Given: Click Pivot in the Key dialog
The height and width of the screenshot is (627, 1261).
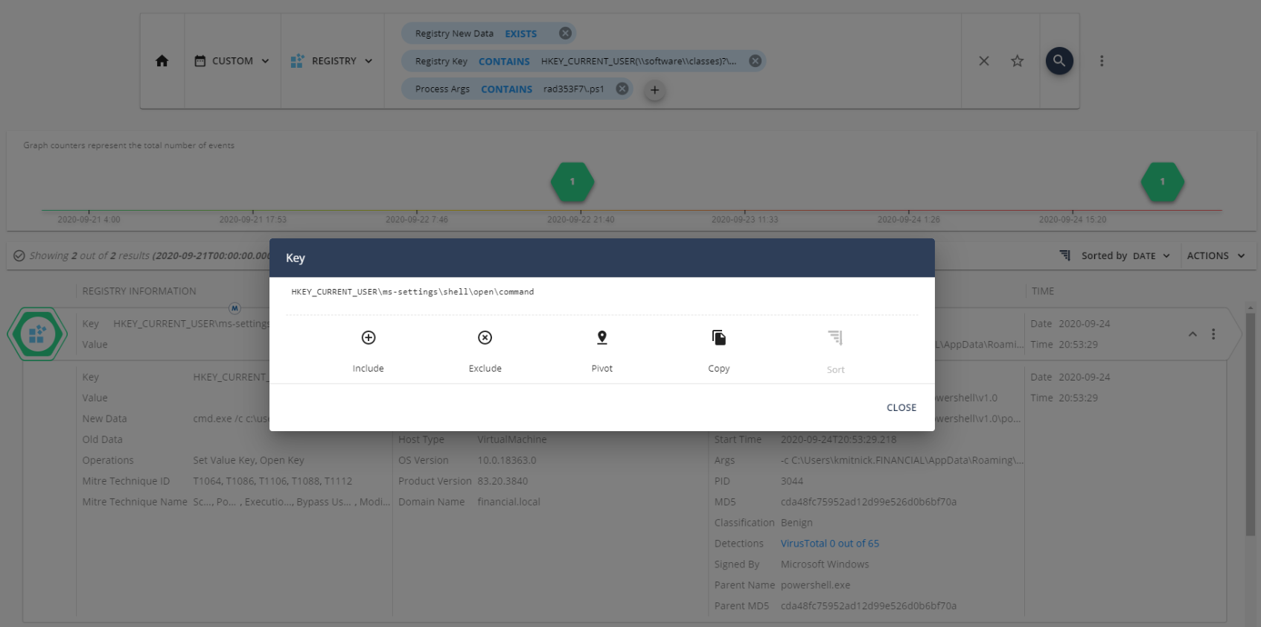Looking at the screenshot, I should pyautogui.click(x=602, y=351).
